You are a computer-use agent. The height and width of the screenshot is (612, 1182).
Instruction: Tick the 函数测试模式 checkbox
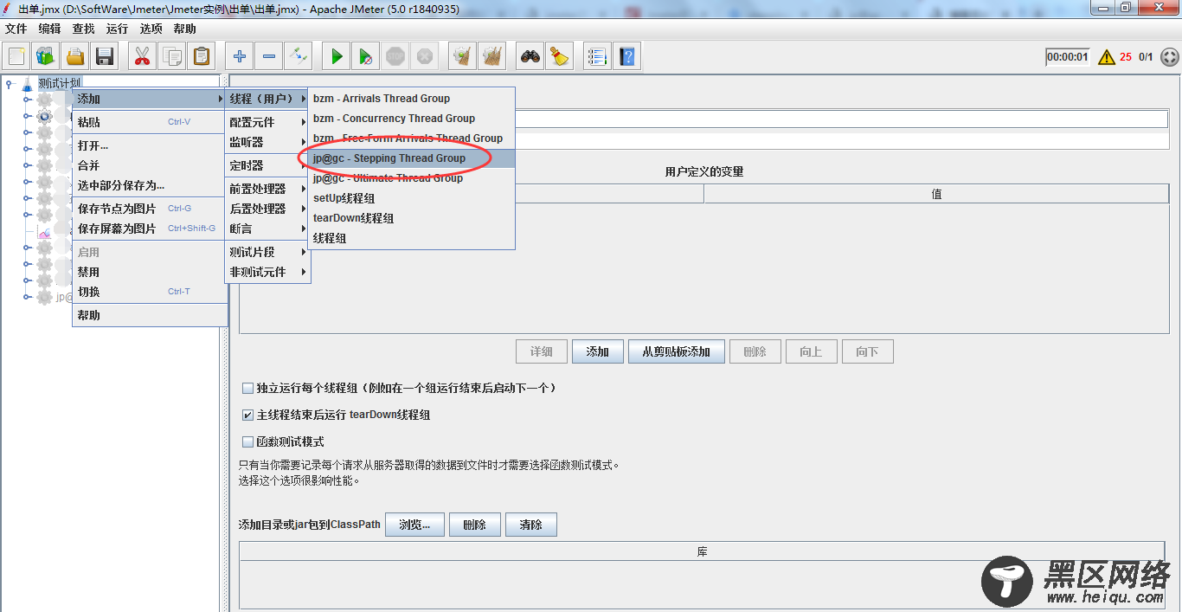pos(248,441)
